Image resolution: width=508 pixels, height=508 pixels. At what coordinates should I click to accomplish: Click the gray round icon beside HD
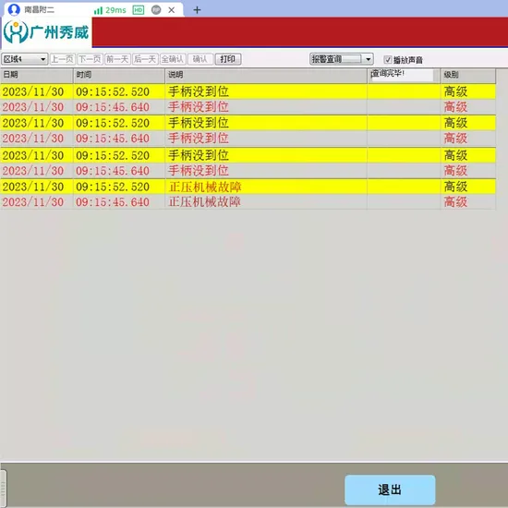[156, 10]
